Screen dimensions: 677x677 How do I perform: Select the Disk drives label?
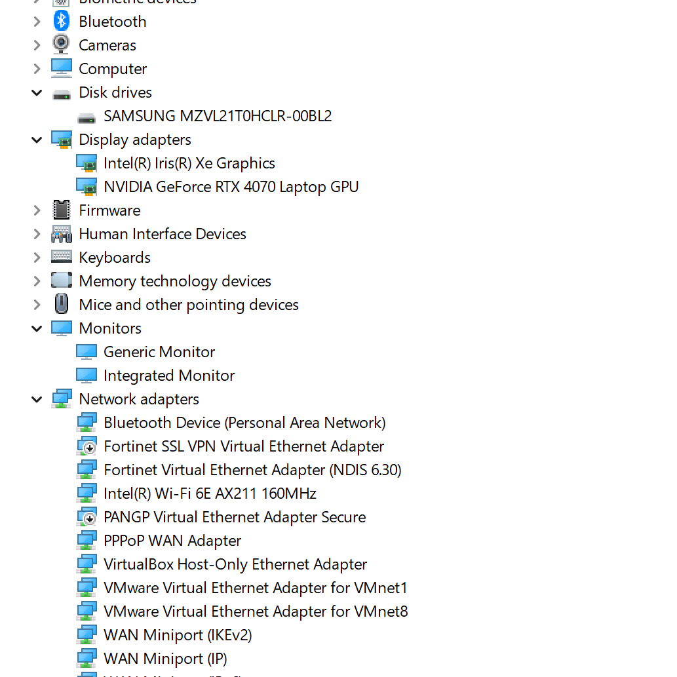click(x=115, y=92)
